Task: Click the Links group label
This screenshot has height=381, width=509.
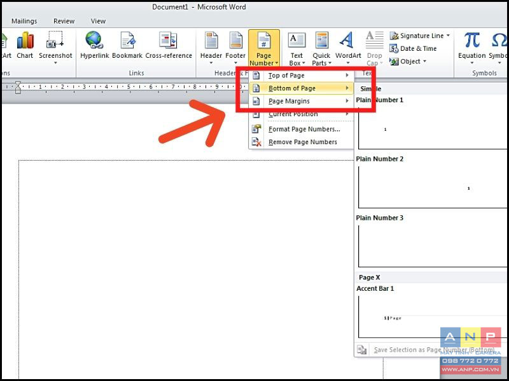Action: [136, 73]
